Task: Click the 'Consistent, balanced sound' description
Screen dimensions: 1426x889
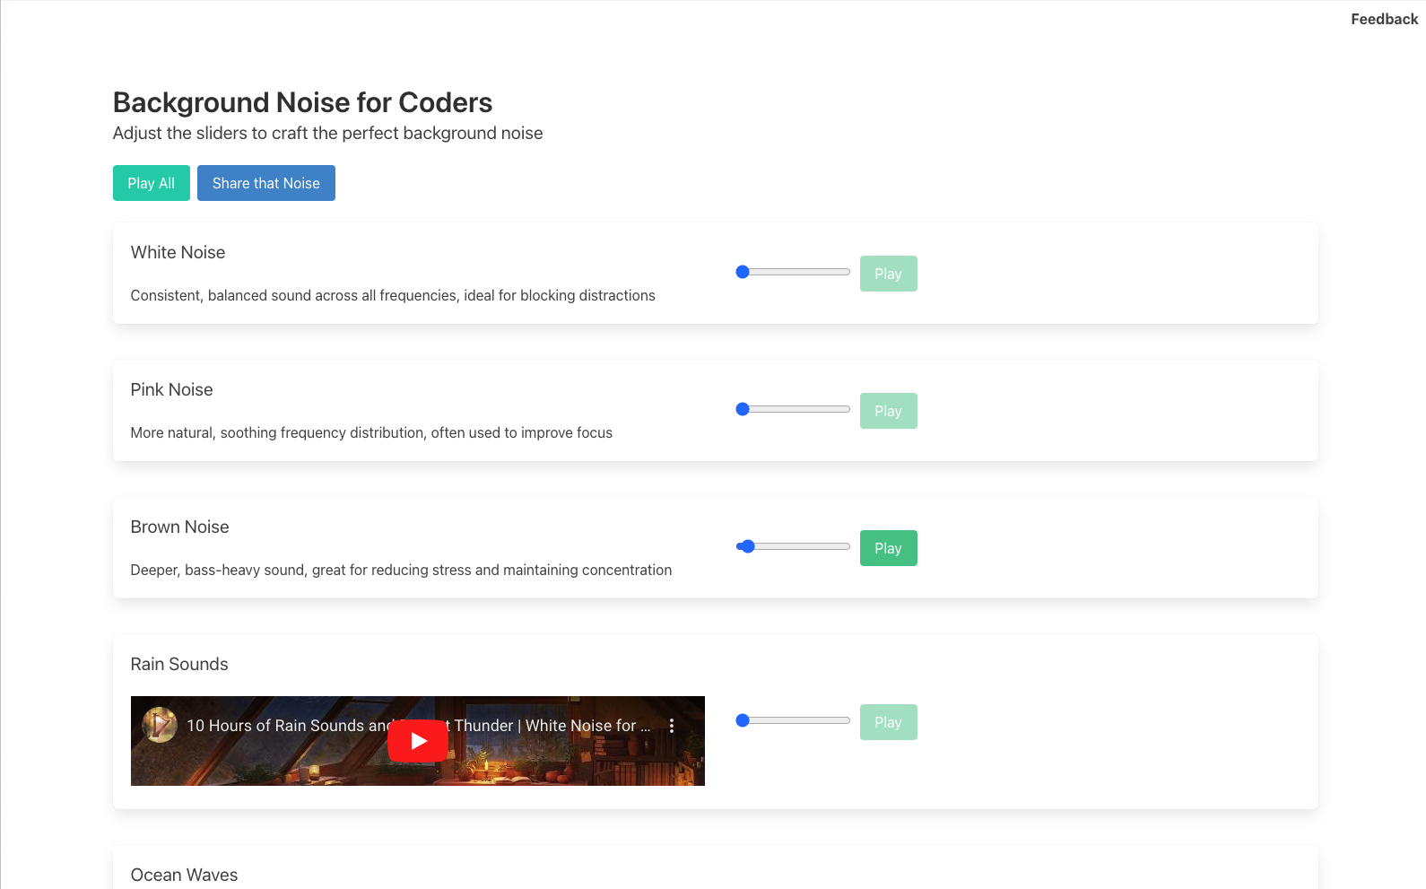Action: point(393,295)
